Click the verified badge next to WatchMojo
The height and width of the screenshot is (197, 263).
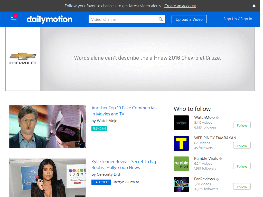(217, 117)
